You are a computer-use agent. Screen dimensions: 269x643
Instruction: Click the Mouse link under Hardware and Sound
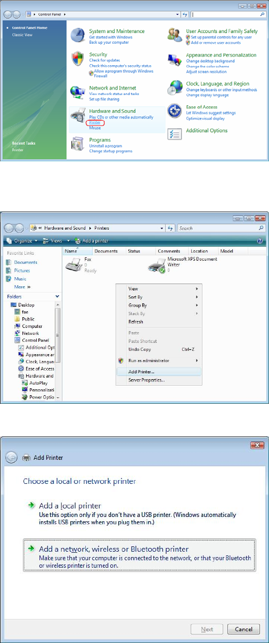[x=95, y=128]
